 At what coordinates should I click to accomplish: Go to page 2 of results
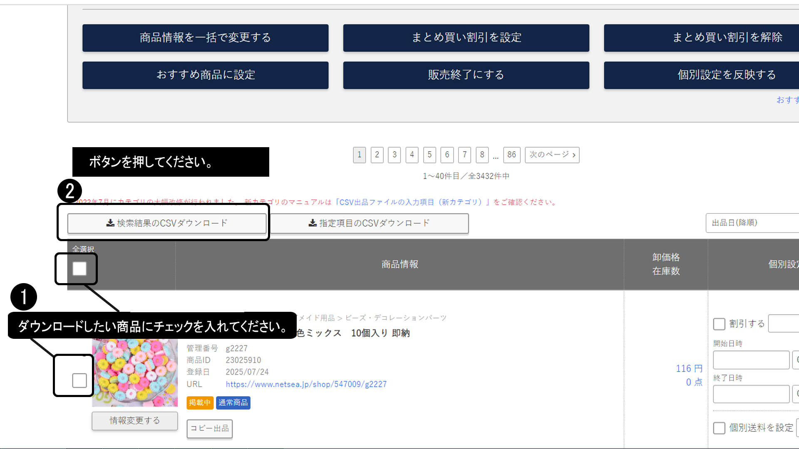tap(377, 155)
